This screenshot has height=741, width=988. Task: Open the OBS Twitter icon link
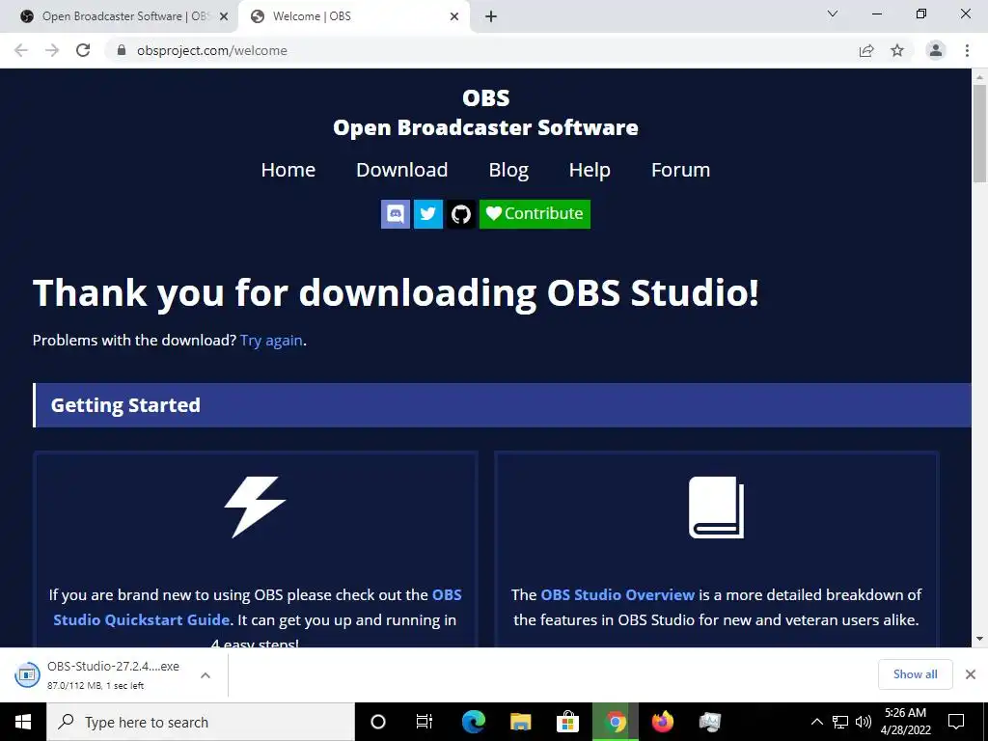(x=427, y=214)
